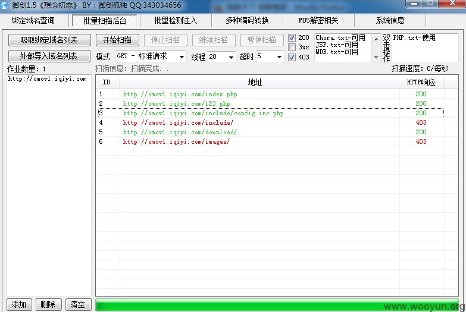Open the 线程 thread count dropdown
The image size is (466, 312).
pos(222,56)
